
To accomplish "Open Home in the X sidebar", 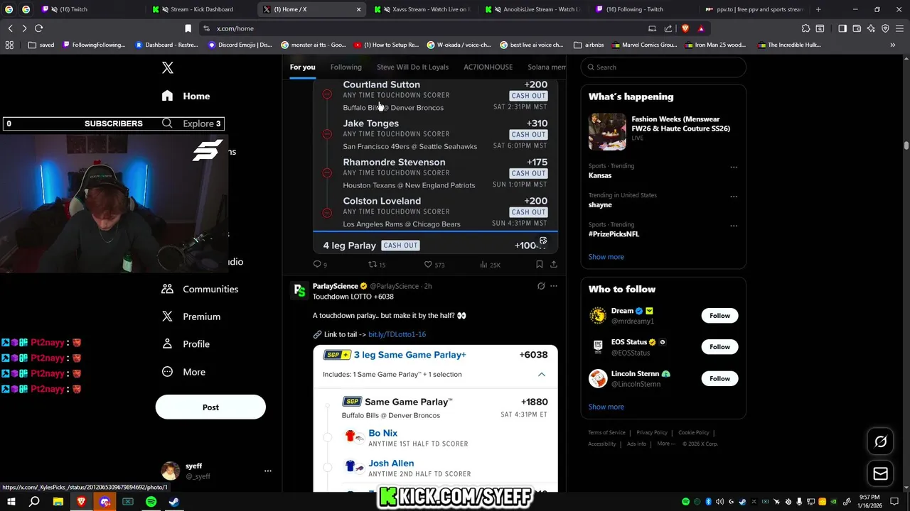I will coord(186,96).
